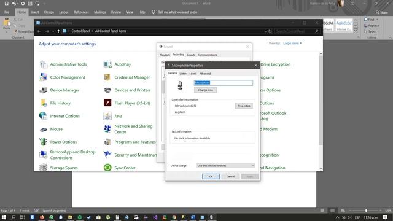Open the Java icon
This screenshot has width=393, height=221.
click(x=107, y=116)
